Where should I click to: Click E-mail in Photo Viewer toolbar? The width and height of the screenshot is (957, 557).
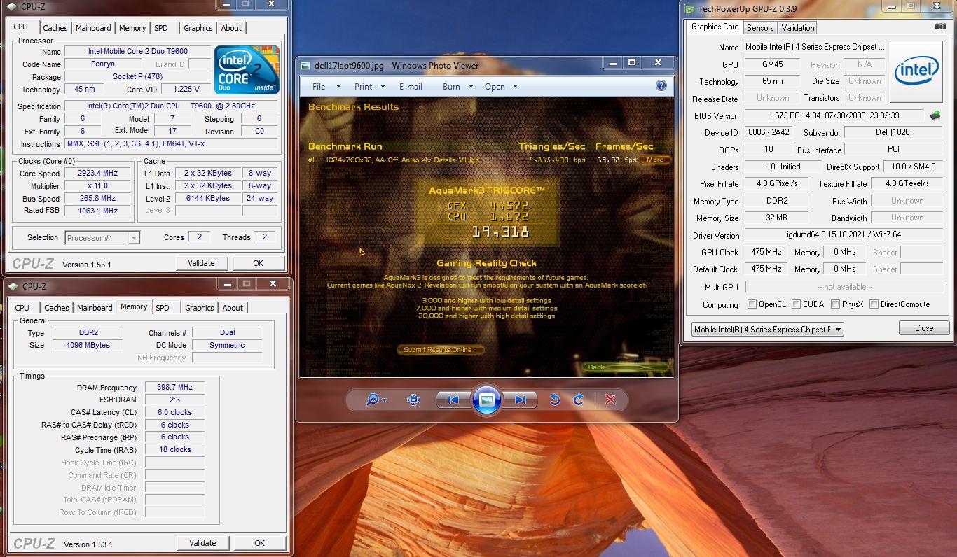click(411, 87)
